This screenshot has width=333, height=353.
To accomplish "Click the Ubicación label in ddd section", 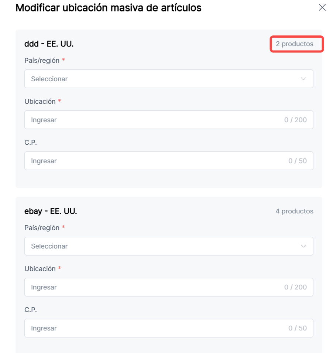I will [x=40, y=102].
